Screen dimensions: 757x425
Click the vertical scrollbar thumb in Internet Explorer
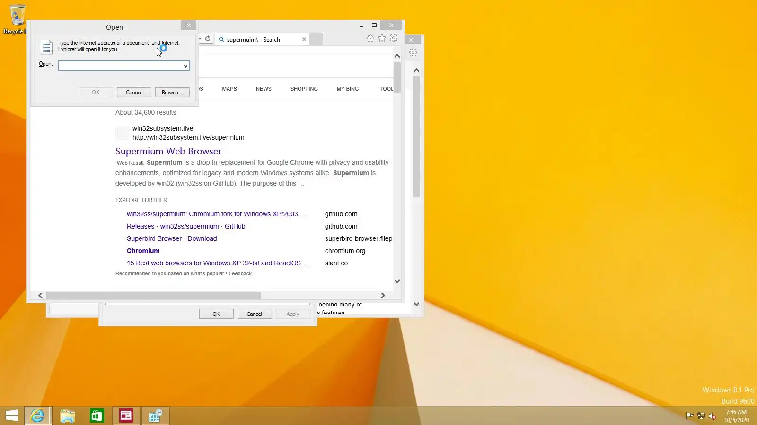pos(397,77)
